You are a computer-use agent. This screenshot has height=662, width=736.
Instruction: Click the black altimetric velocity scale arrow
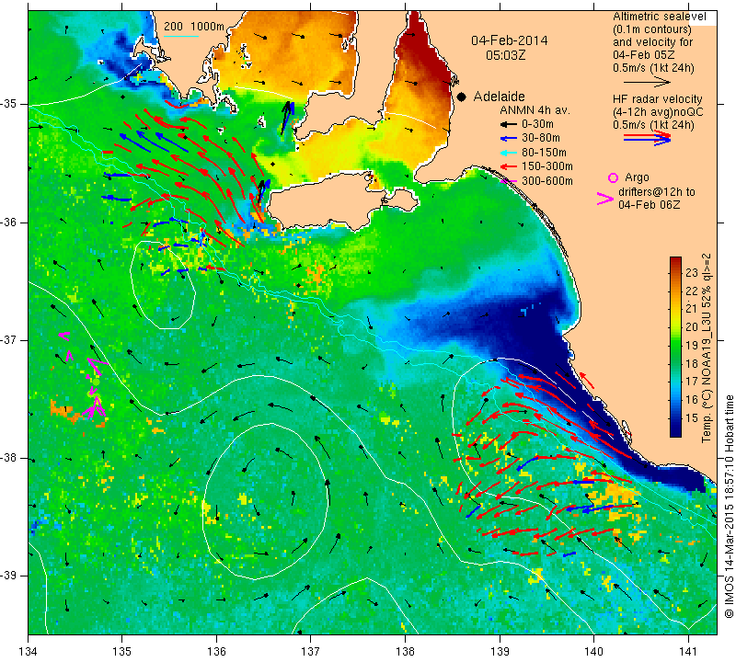tap(647, 82)
